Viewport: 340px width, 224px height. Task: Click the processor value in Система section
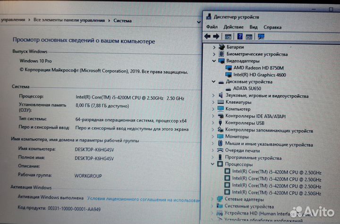tap(130, 98)
